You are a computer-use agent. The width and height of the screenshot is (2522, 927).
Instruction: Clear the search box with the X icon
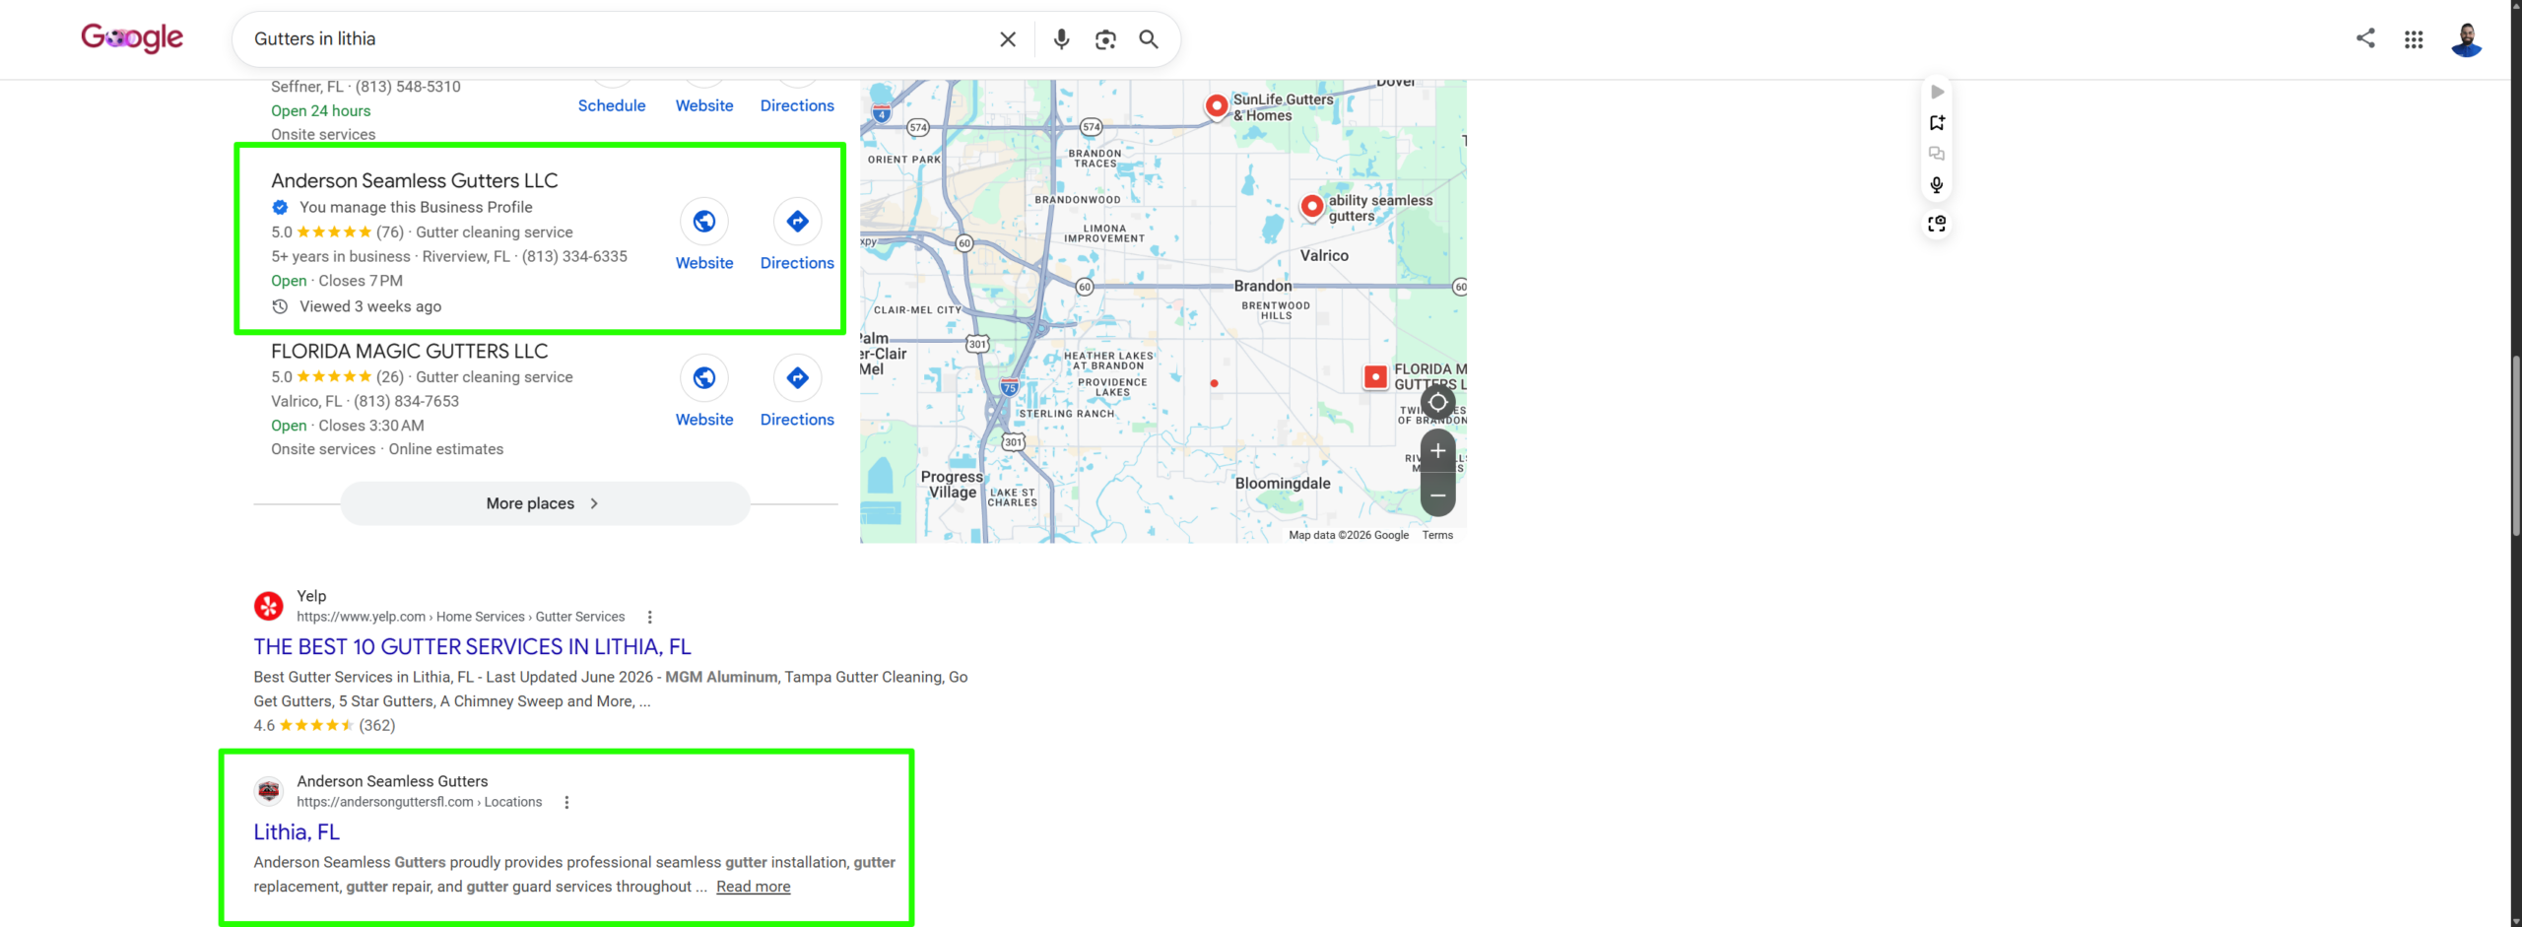(1008, 39)
